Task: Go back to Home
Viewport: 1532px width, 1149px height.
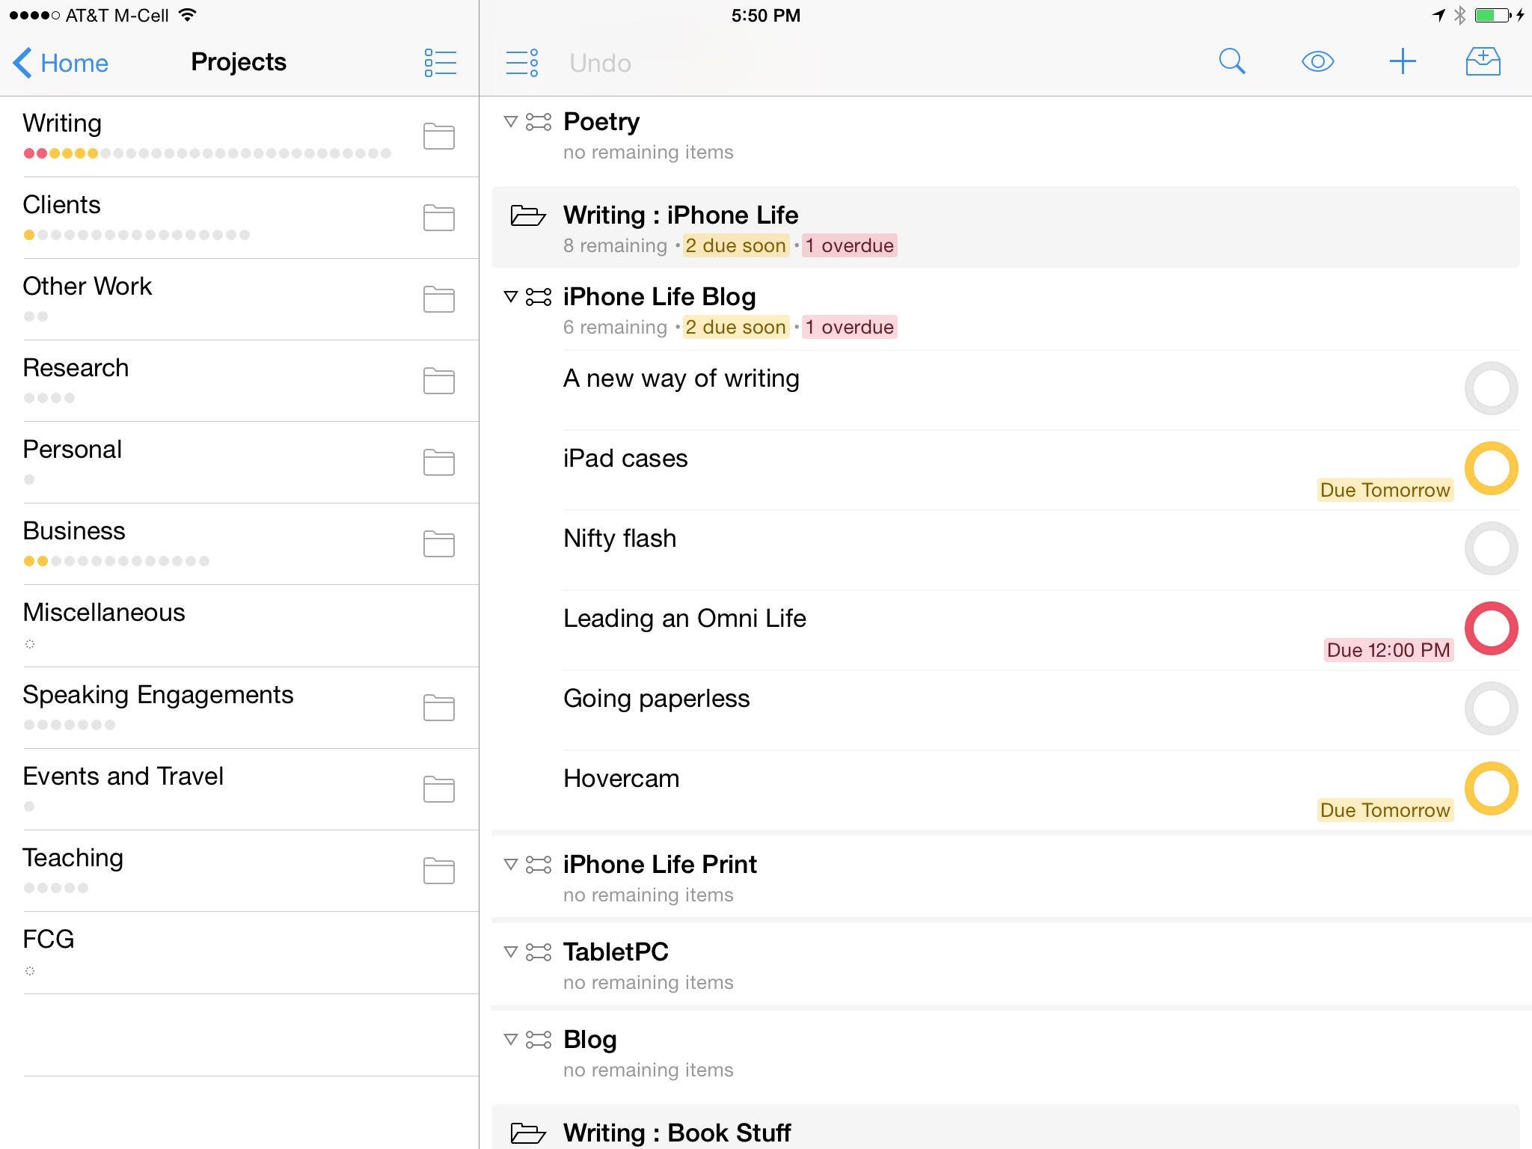Action: pyautogui.click(x=61, y=63)
